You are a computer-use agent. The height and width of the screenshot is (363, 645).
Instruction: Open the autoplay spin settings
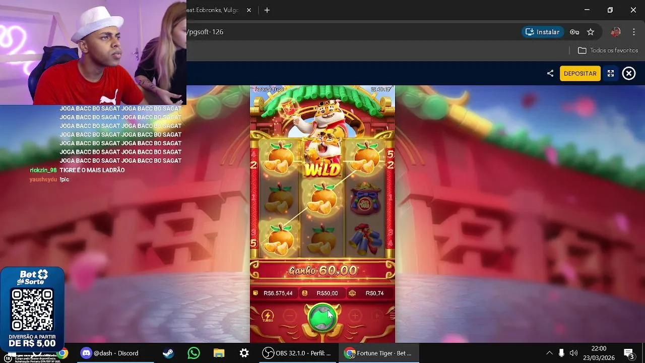pos(376,316)
